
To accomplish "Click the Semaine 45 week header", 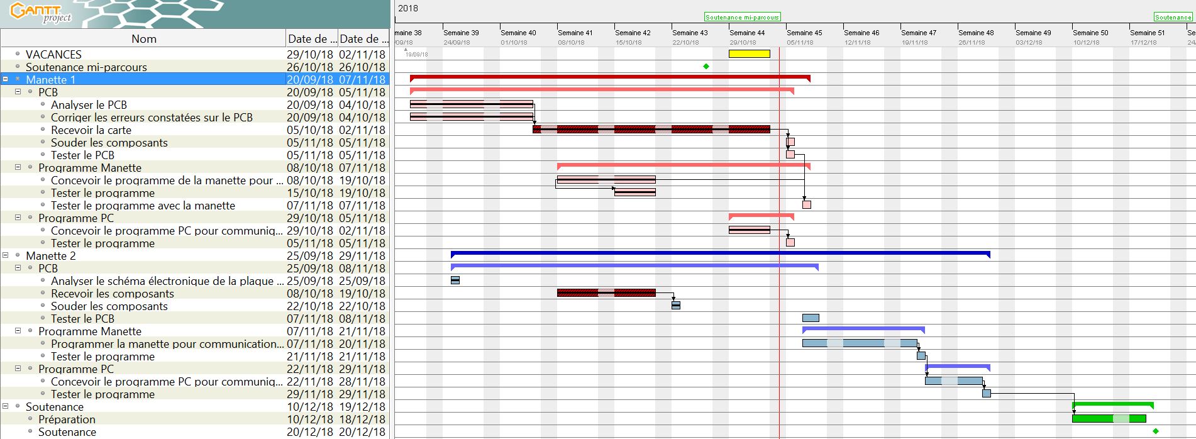I will pyautogui.click(x=804, y=33).
